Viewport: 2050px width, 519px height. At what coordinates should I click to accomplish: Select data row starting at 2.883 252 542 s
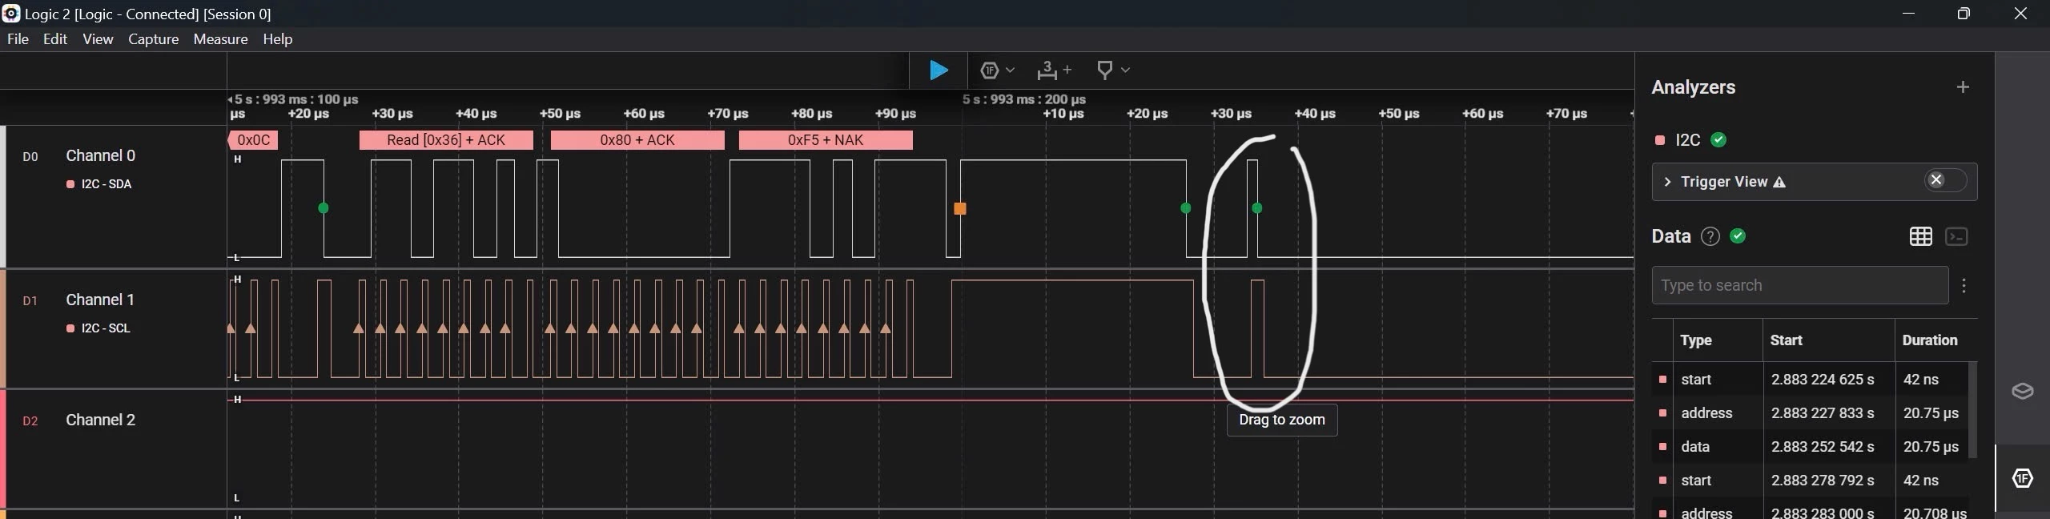point(1811,447)
